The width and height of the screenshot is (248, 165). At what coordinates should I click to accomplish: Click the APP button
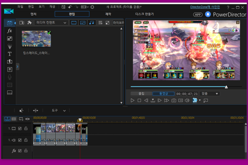(x=198, y=15)
